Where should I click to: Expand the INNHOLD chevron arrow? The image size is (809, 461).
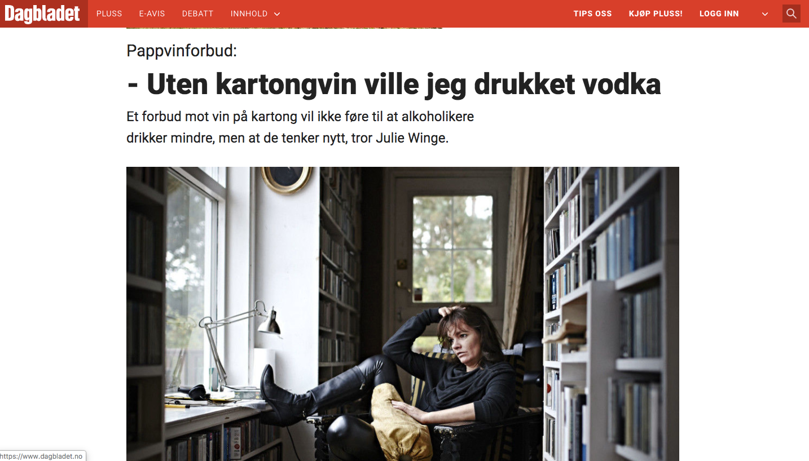click(277, 14)
